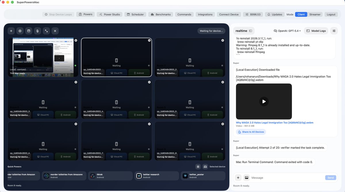This screenshot has height=192, width=345.
Task: Click the $996.53 balance button
Action: (x=253, y=14)
